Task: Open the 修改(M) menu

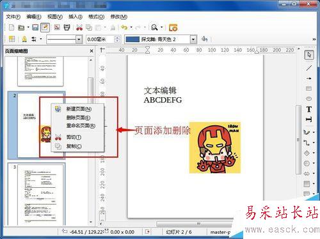Action: [119, 17]
